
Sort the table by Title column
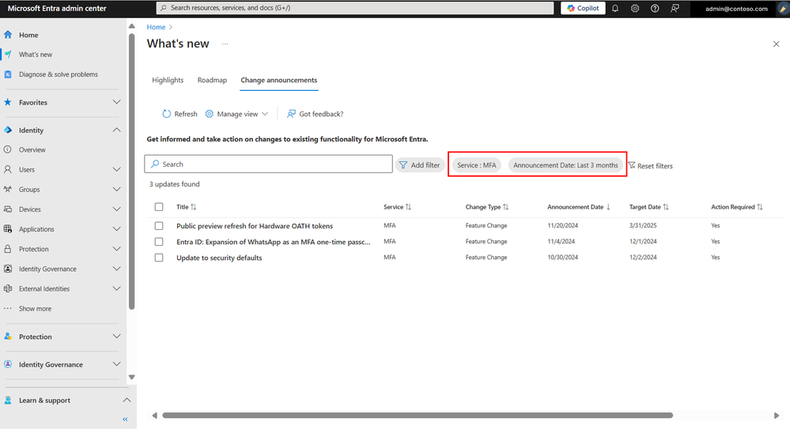pos(187,207)
